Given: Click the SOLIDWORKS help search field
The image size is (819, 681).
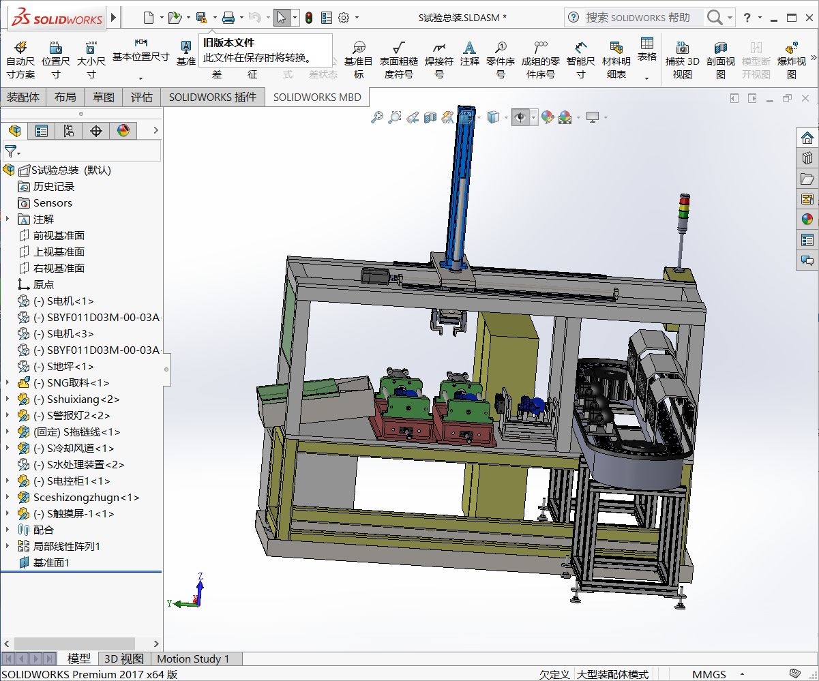Looking at the screenshot, I should coord(638,18).
